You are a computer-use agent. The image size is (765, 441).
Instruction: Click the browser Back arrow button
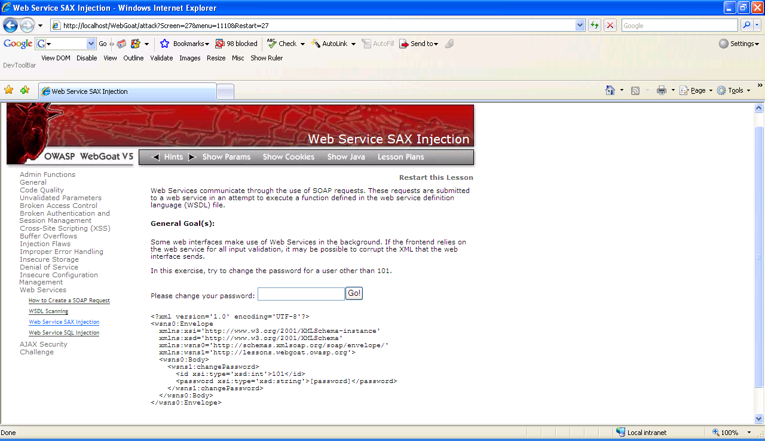pos(10,25)
